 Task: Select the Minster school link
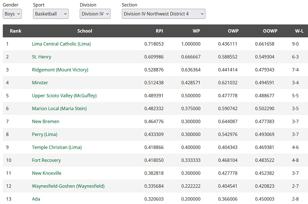coord(40,82)
